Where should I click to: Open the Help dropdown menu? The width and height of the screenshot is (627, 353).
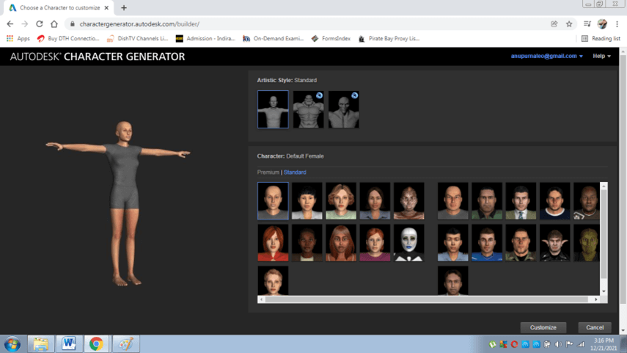(601, 56)
